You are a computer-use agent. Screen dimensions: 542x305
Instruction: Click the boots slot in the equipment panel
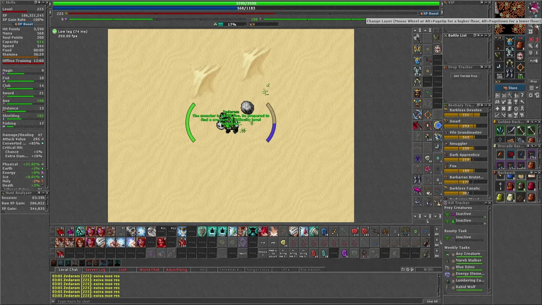click(509, 74)
